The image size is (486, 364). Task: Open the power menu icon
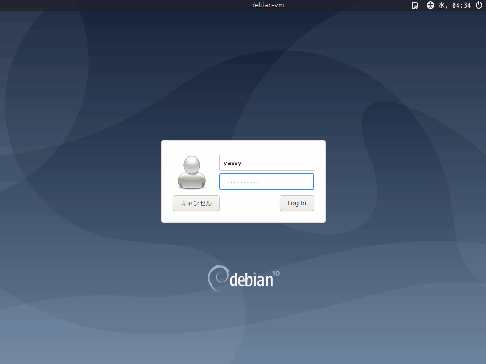coord(479,5)
